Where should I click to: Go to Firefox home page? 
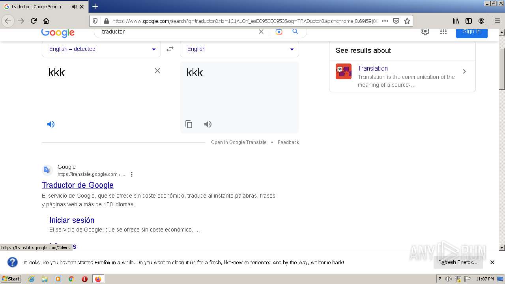click(x=46, y=21)
